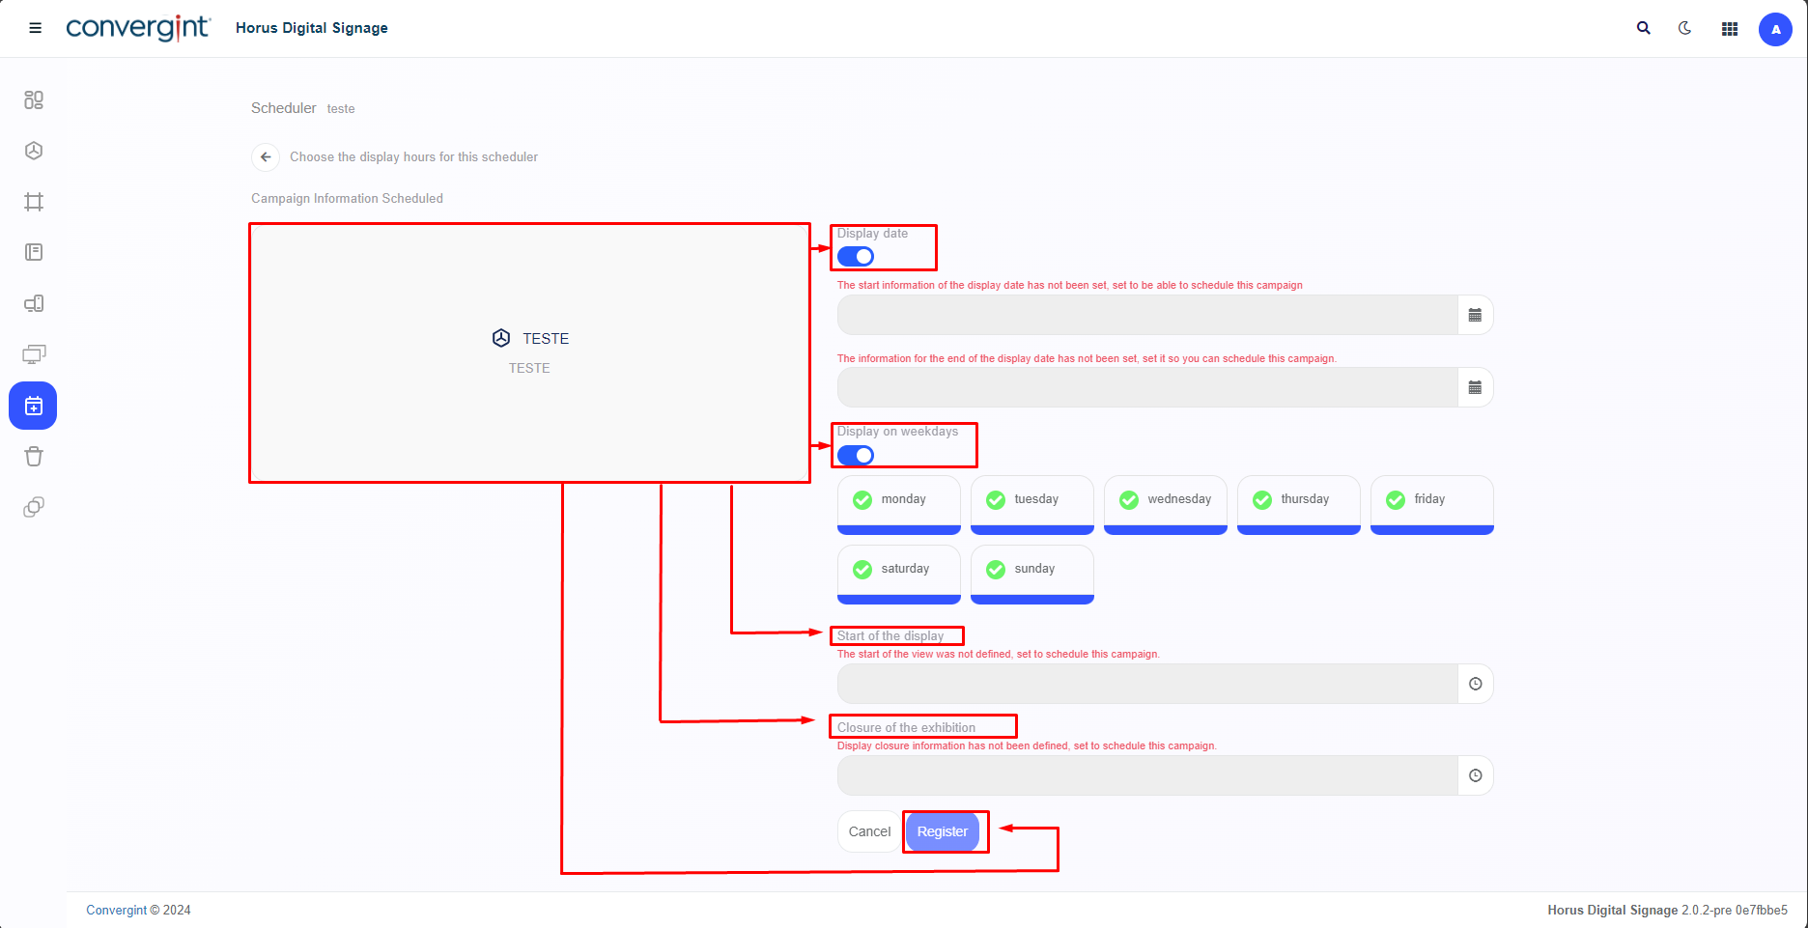Image resolution: width=1808 pixels, height=928 pixels.
Task: Open calendar picker for display end date
Action: point(1475,387)
